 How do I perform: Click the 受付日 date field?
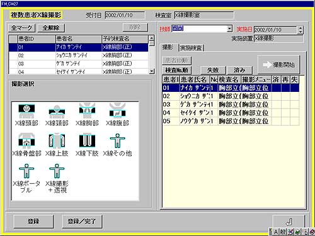[x=125, y=15]
